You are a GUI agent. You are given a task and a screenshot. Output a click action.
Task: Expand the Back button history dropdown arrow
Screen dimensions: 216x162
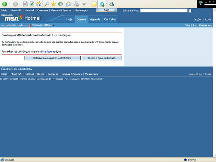point(10,4)
